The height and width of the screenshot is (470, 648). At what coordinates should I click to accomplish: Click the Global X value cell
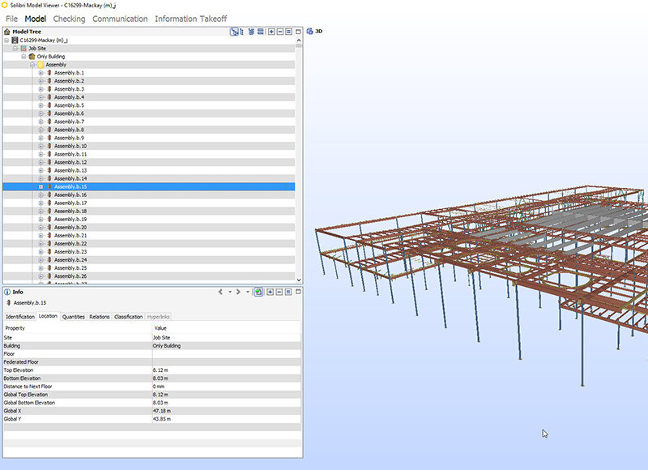tap(227, 411)
